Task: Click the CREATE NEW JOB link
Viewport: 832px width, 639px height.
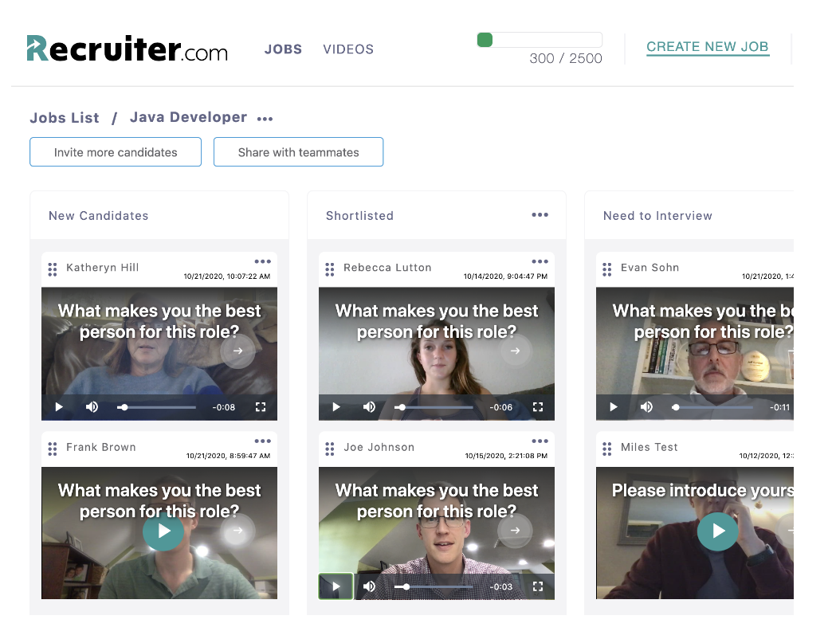Action: (x=708, y=47)
